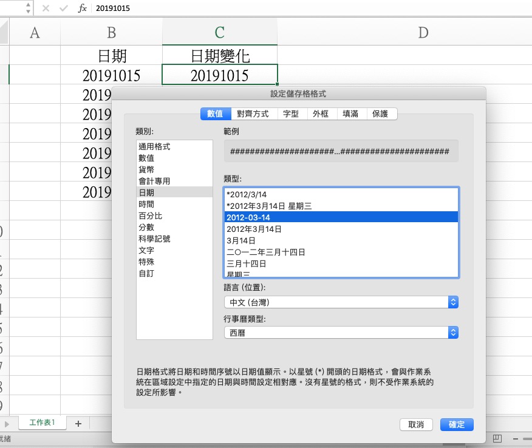532x448 pixels.
Task: Click the zoom out minus icon in status bar
Action: click(x=516, y=439)
